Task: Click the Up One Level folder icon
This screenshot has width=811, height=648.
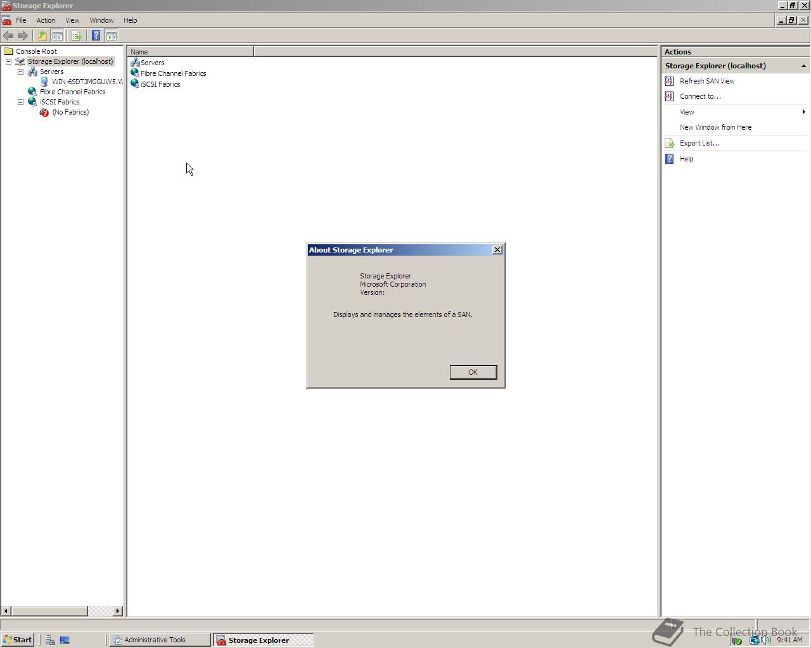Action: coord(42,36)
